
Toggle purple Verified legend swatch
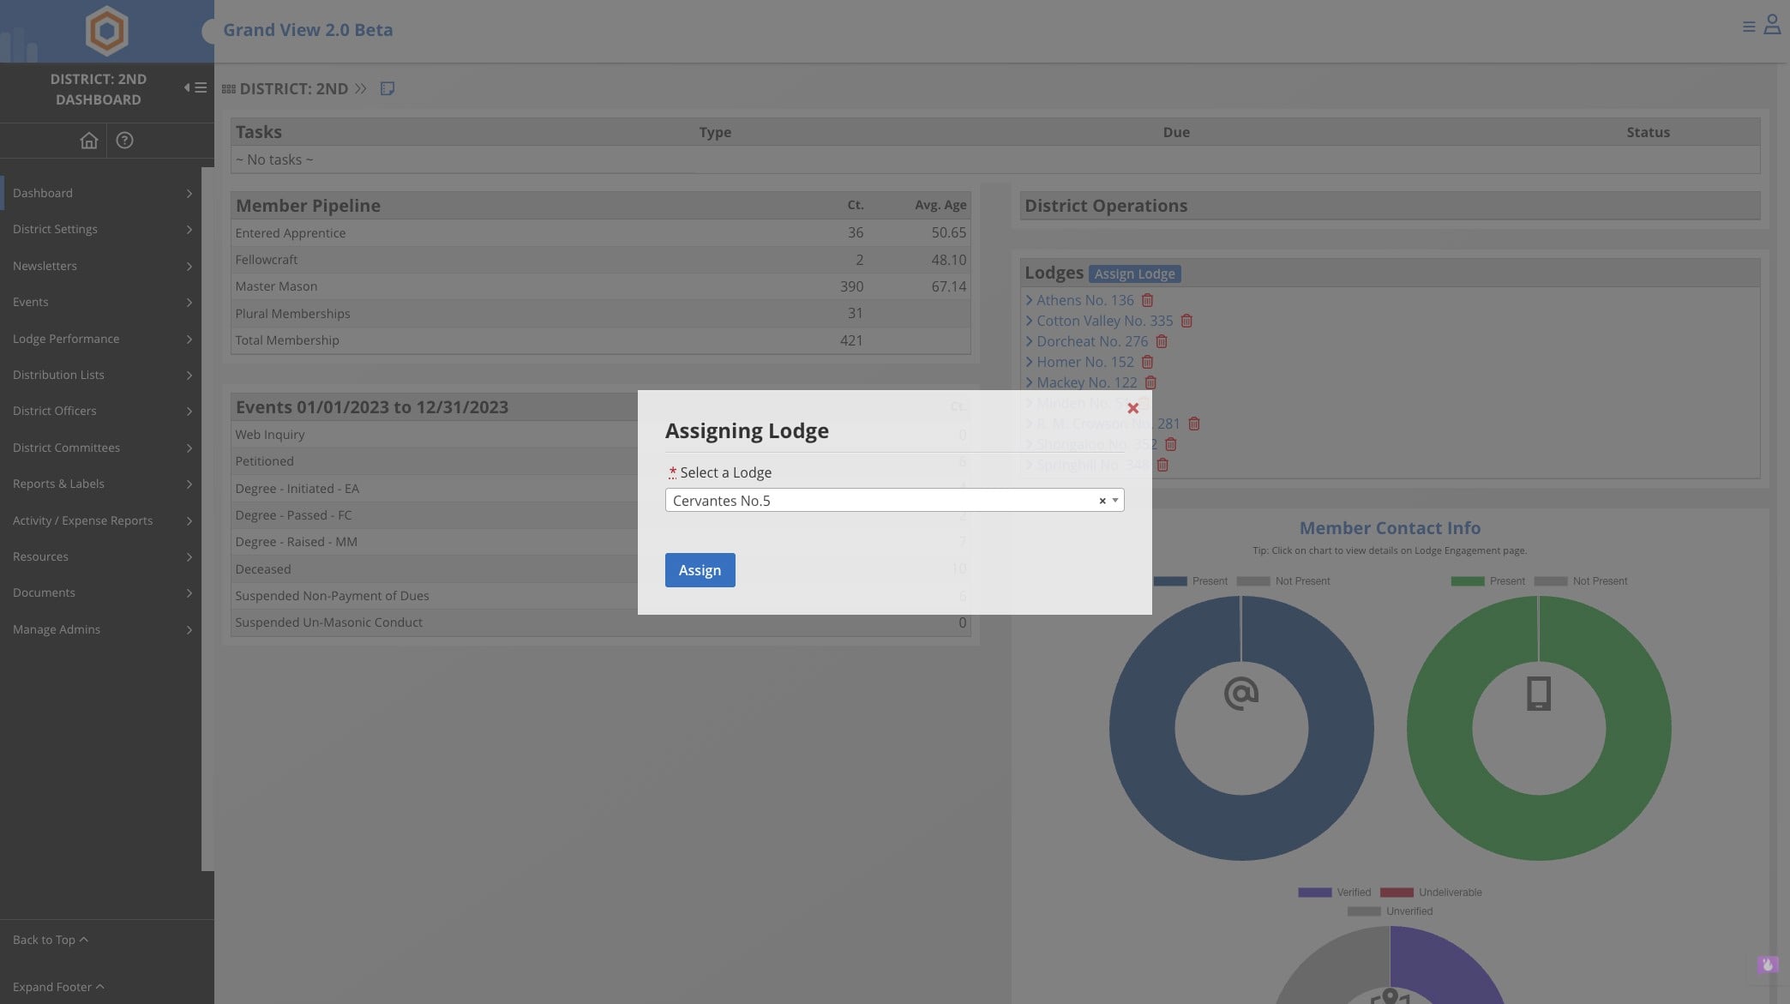1315,893
